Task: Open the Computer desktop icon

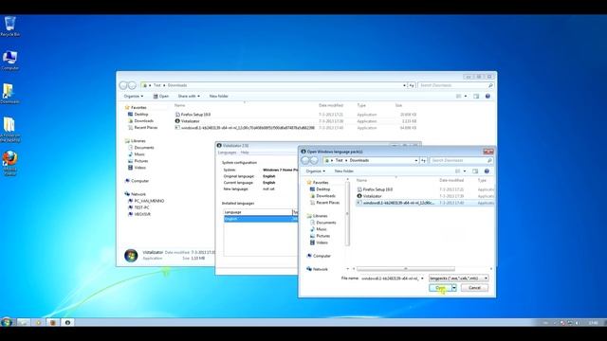Action: click(x=9, y=61)
